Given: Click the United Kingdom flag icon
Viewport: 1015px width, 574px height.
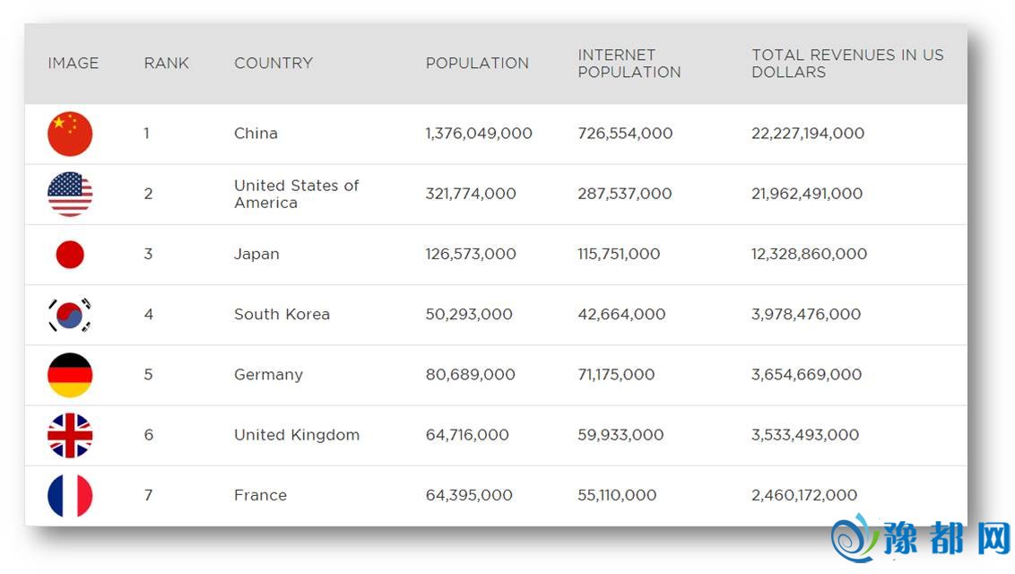Looking at the screenshot, I should (x=70, y=435).
